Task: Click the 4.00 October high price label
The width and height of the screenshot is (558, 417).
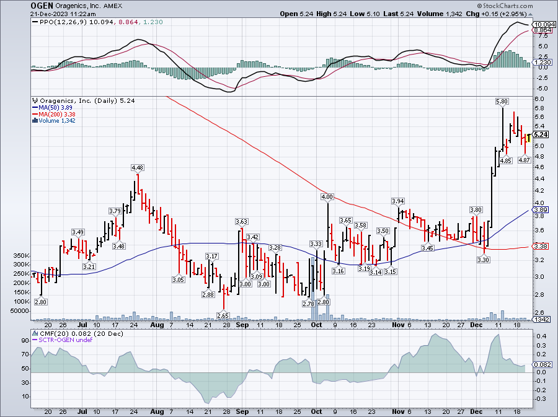Action: pos(327,196)
